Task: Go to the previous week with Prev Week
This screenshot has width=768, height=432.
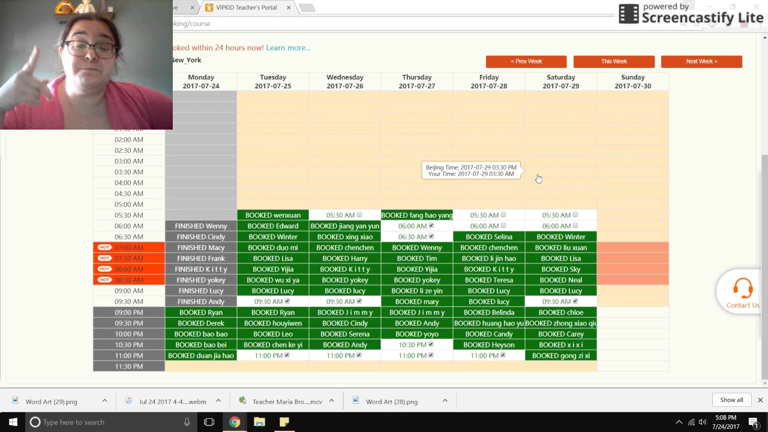Action: (526, 61)
